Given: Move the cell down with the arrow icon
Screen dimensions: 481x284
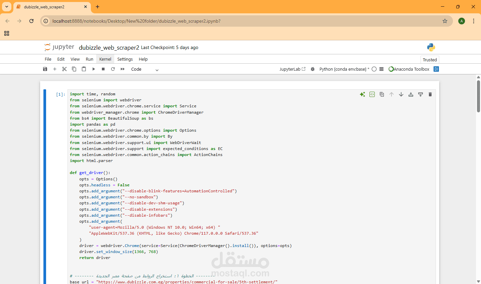Looking at the screenshot, I should point(401,94).
